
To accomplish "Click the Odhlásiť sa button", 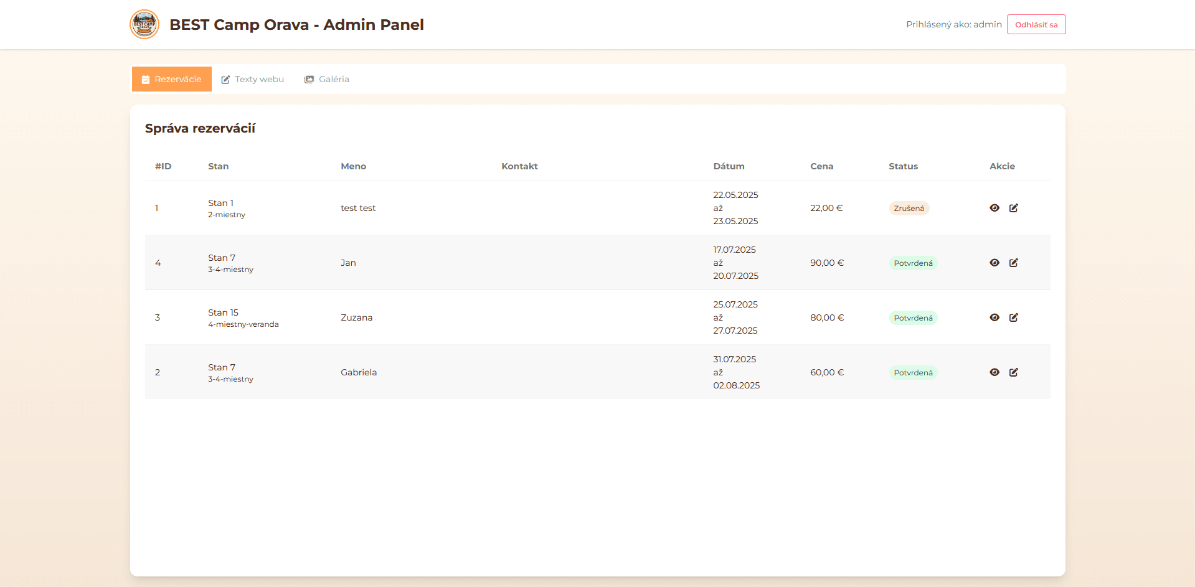I will click(1036, 25).
